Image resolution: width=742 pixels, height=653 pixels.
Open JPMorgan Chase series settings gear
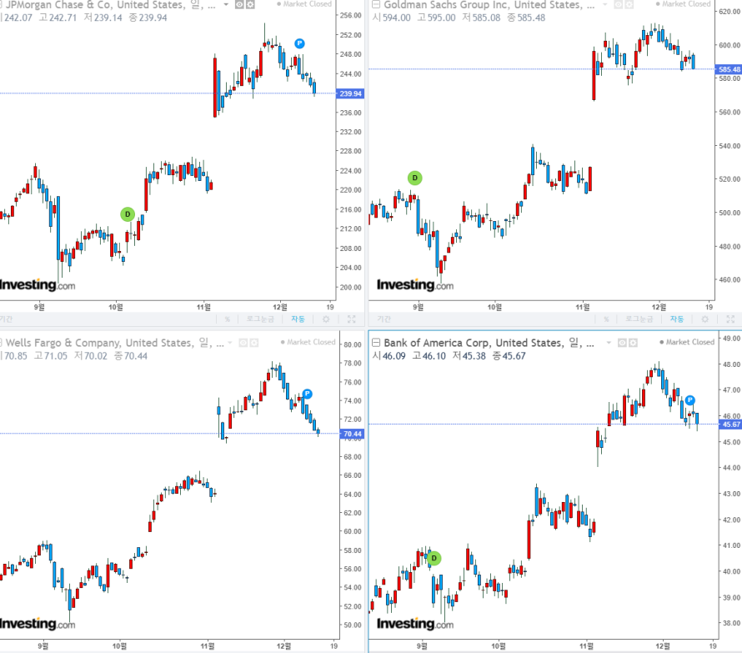click(249, 4)
